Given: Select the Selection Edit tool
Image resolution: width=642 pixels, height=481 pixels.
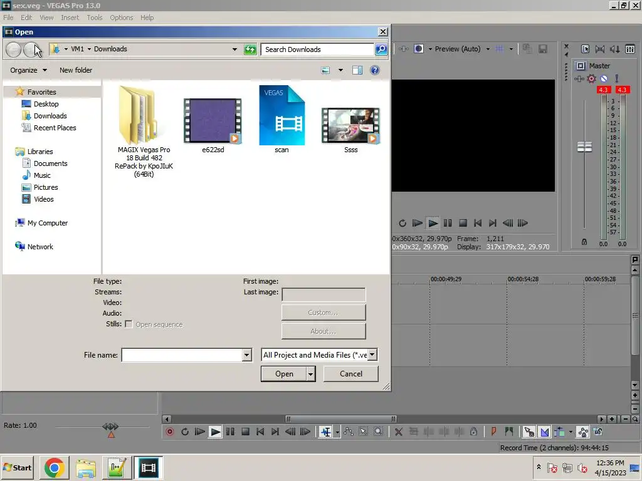Looking at the screenshot, I should pos(363,432).
